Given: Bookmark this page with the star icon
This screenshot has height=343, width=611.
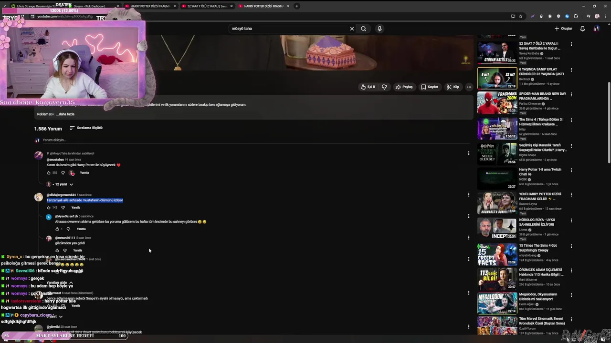Looking at the screenshot, I should pos(521,16).
